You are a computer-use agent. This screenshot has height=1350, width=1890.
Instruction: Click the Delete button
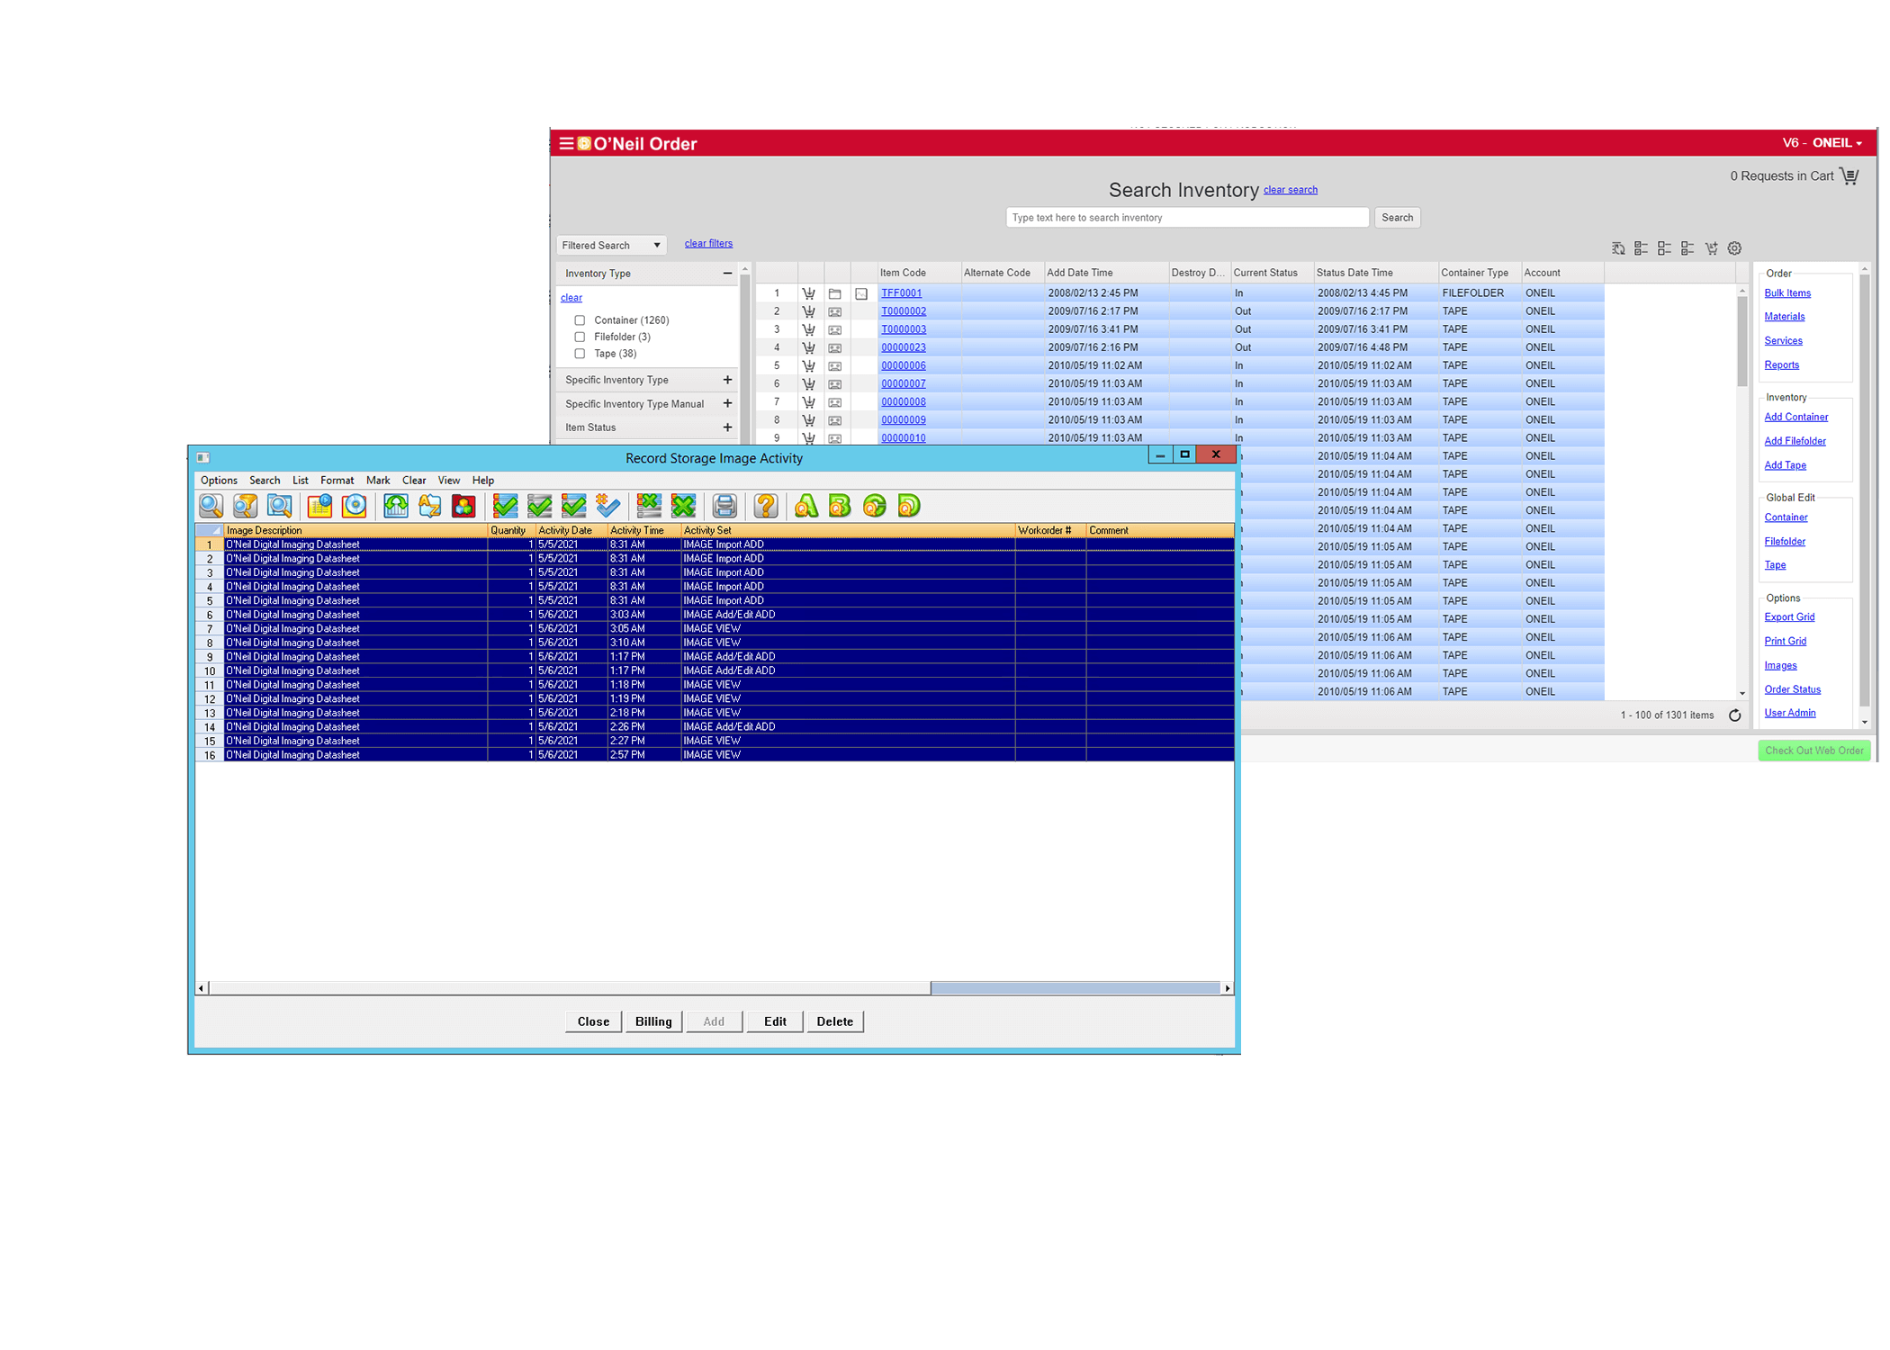835,1021
